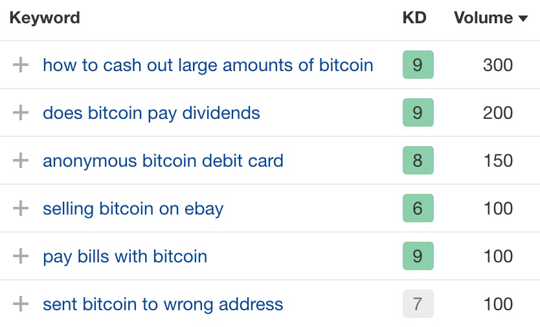Click the Keyword column header
The image size is (540, 327).
click(x=45, y=17)
